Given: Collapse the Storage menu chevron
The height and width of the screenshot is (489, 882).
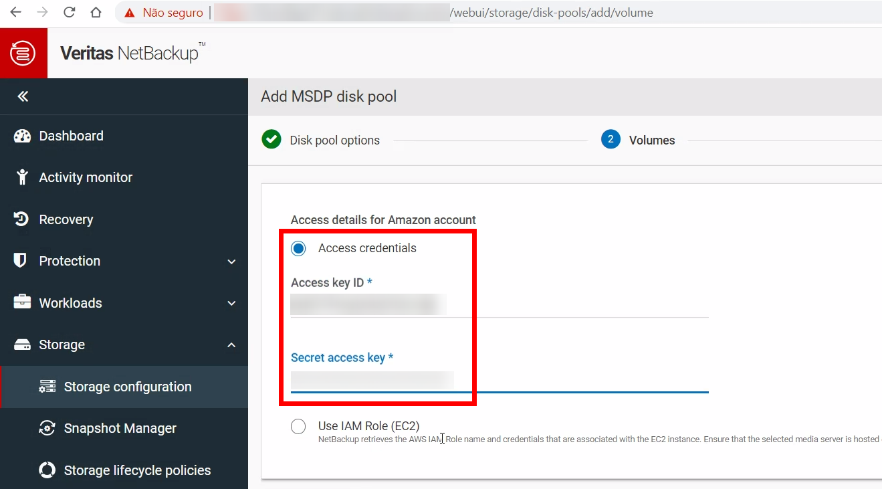Looking at the screenshot, I should [x=231, y=345].
